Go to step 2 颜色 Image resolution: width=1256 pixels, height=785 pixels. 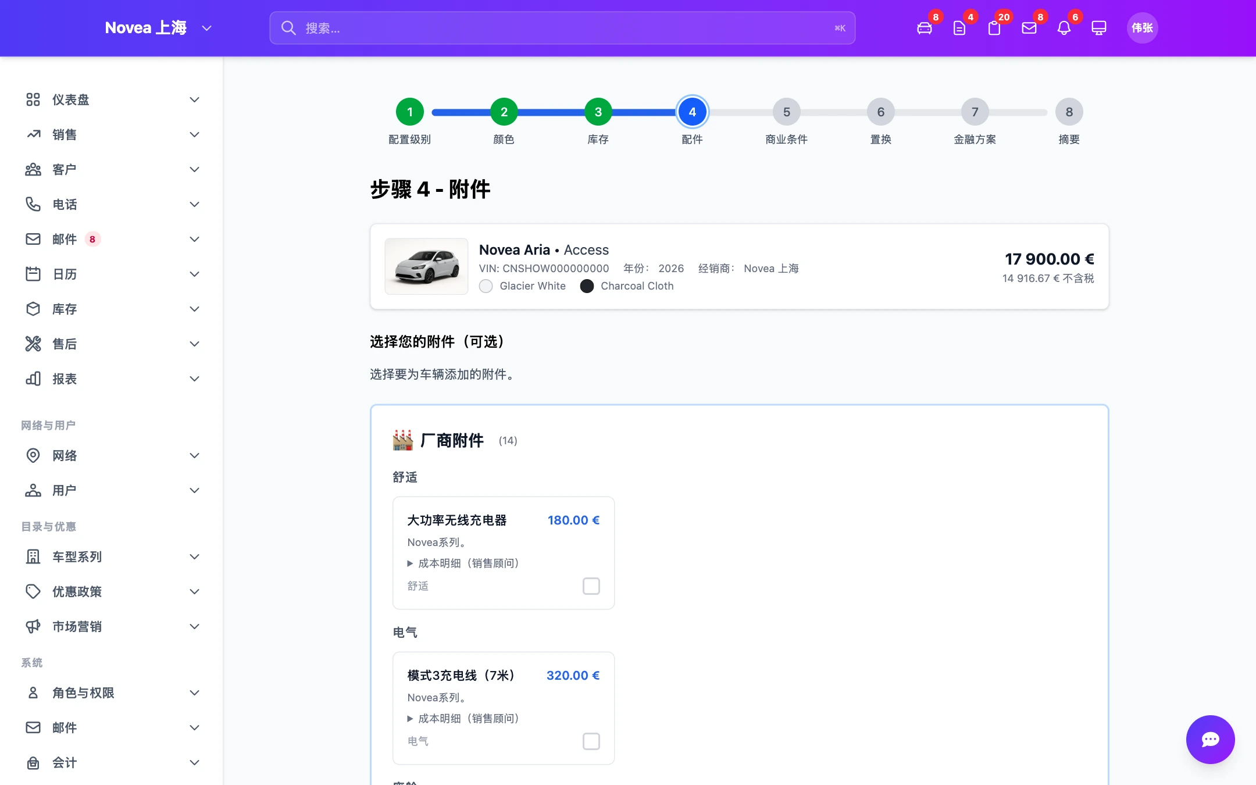(504, 112)
